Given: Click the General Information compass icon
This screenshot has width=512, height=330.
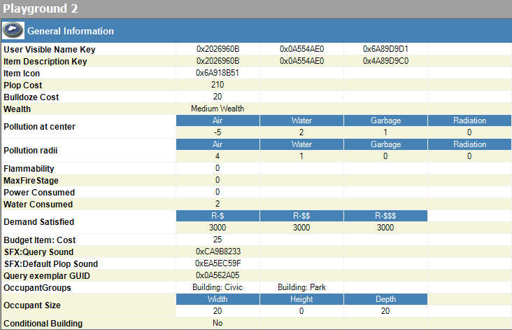Looking at the screenshot, I should [x=13, y=30].
